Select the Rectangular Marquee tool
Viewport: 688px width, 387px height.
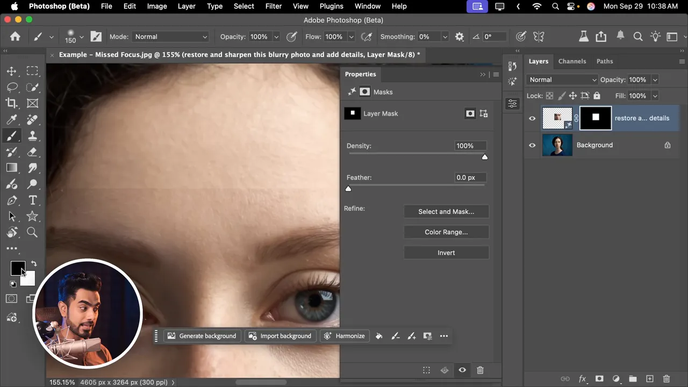coord(33,71)
